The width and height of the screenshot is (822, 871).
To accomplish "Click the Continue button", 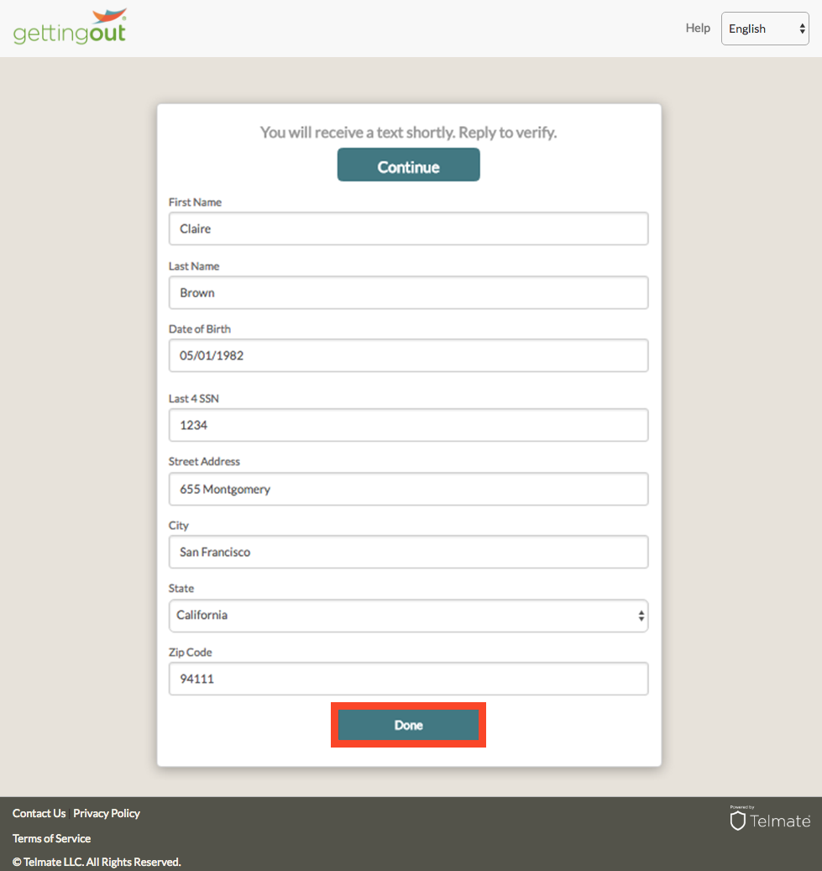I will click(x=408, y=165).
